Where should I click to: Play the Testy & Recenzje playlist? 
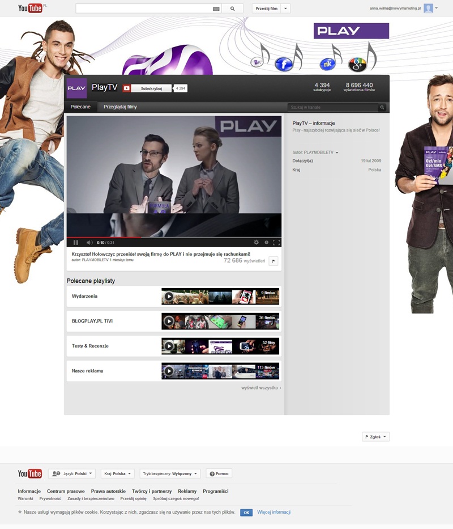point(169,346)
